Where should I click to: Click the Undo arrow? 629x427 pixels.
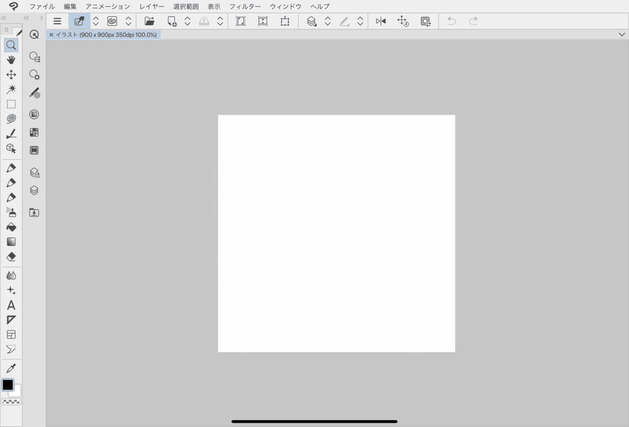coord(451,22)
